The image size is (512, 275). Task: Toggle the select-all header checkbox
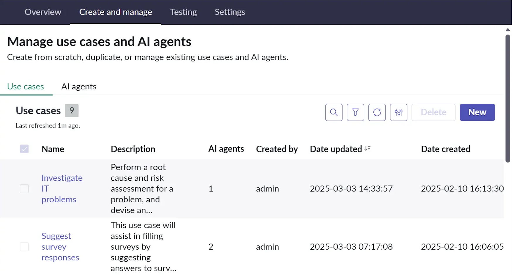[x=24, y=149]
